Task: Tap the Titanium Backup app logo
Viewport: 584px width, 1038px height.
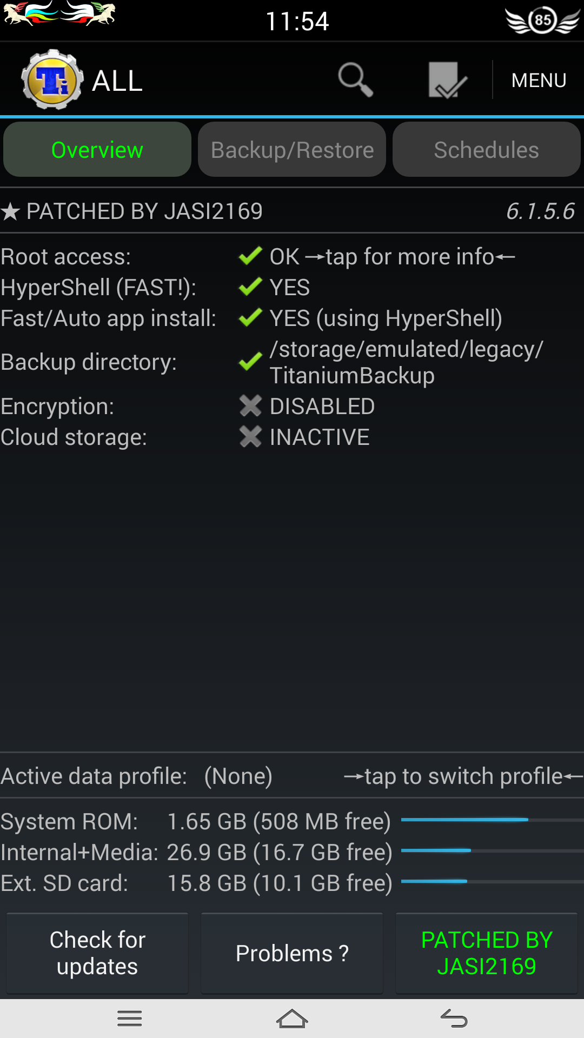Action: [x=52, y=79]
